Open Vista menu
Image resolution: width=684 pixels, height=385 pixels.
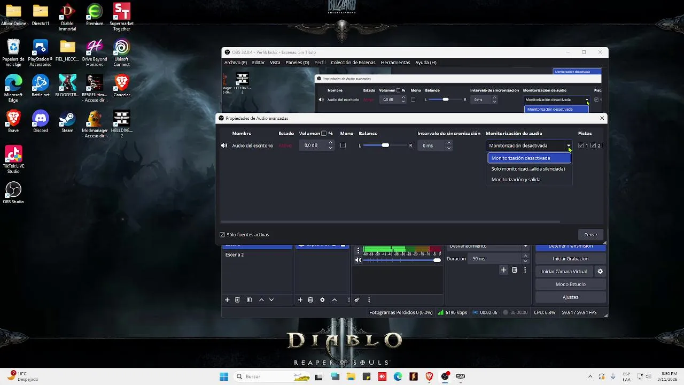click(275, 63)
